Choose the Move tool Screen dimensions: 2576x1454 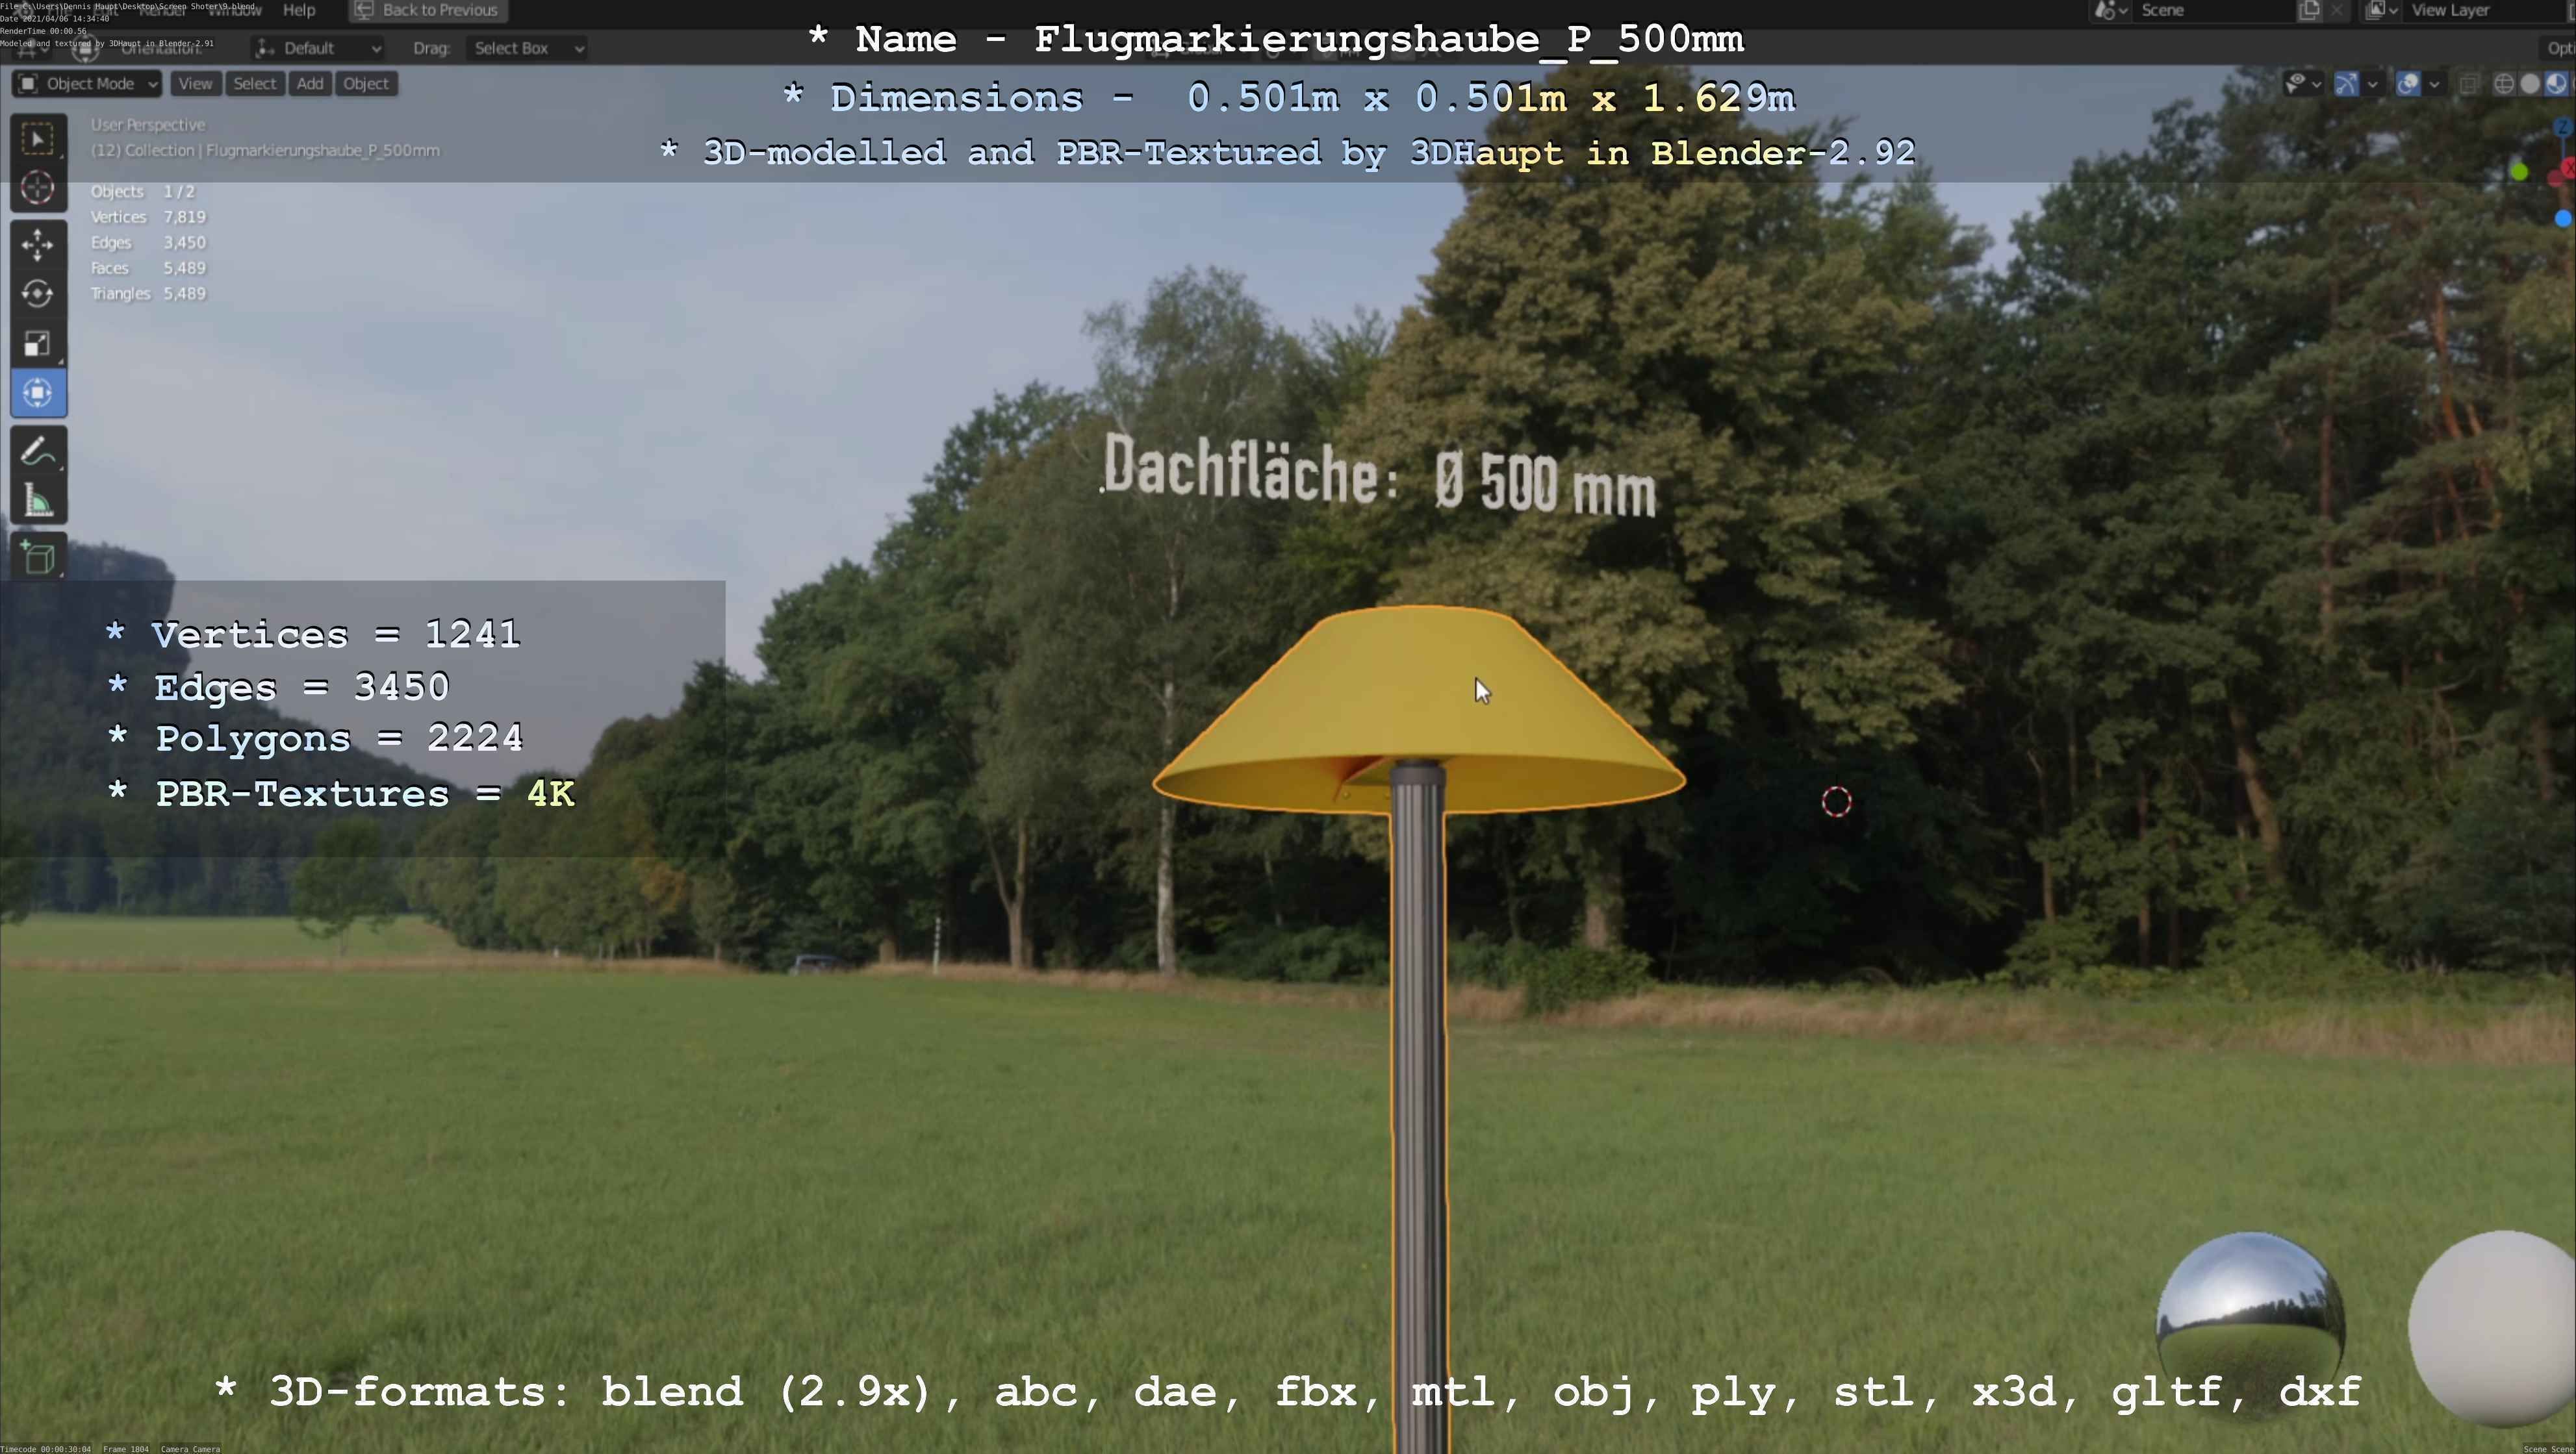(38, 245)
